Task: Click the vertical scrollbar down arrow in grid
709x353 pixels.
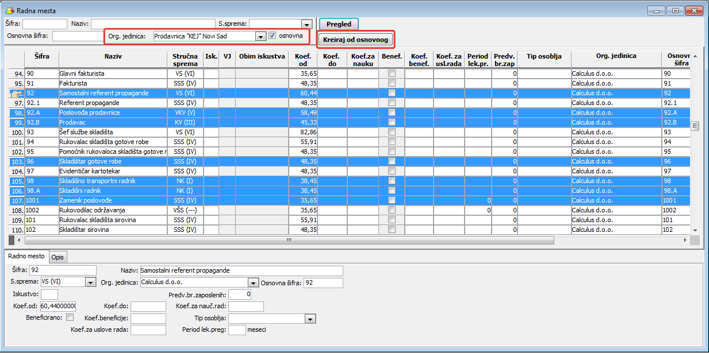Action: pos(695,230)
